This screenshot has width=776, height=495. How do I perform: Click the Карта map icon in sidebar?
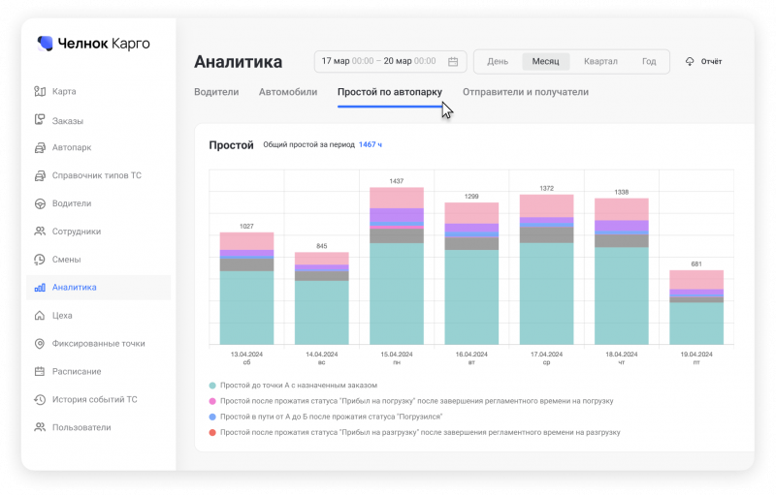[x=40, y=92]
